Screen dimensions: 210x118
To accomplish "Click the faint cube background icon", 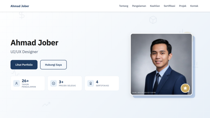I will tap(153, 20).
